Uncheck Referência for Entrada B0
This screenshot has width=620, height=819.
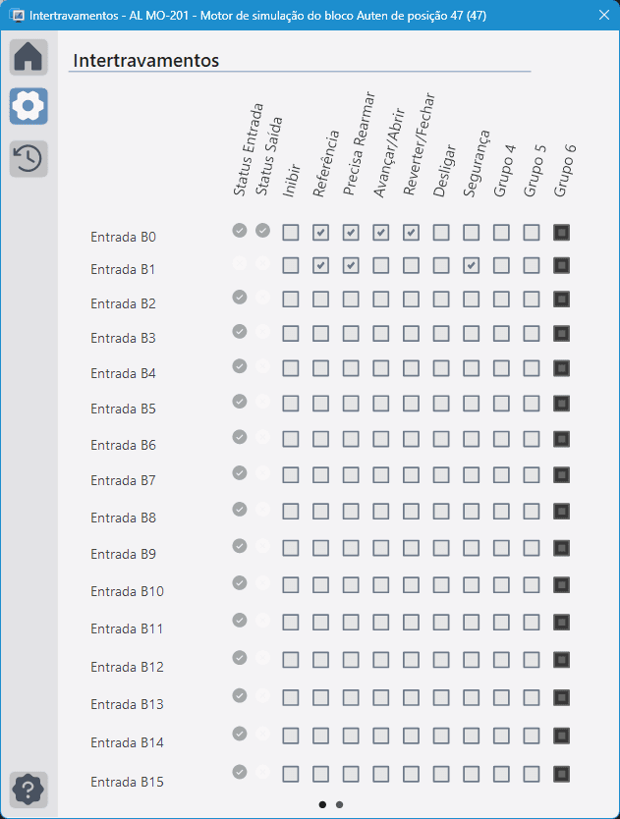(320, 233)
